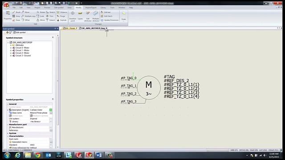Expand Circuit 1 - Motor node
285x160 pixels.
pos(11,50)
